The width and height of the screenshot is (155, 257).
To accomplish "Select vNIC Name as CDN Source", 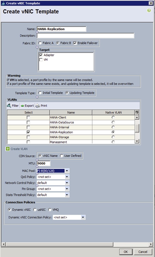I will point(40,156).
